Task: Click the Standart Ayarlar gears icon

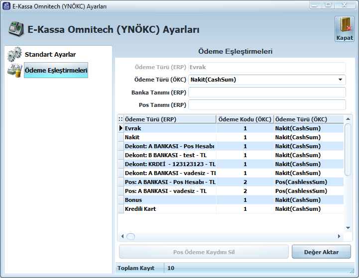Action: tap(14, 54)
